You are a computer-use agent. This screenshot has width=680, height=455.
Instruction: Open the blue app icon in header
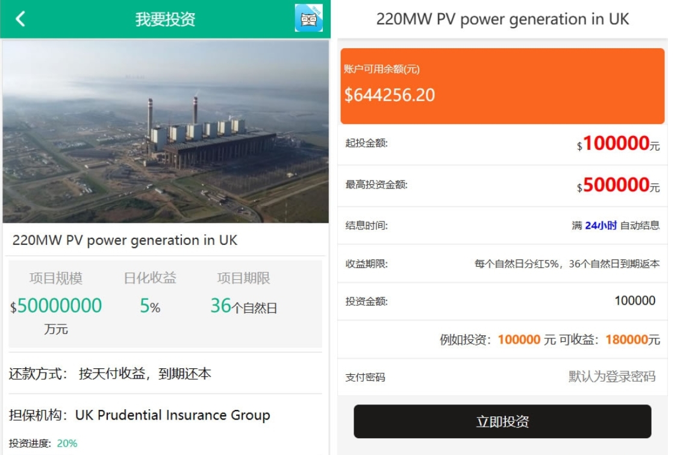click(308, 19)
